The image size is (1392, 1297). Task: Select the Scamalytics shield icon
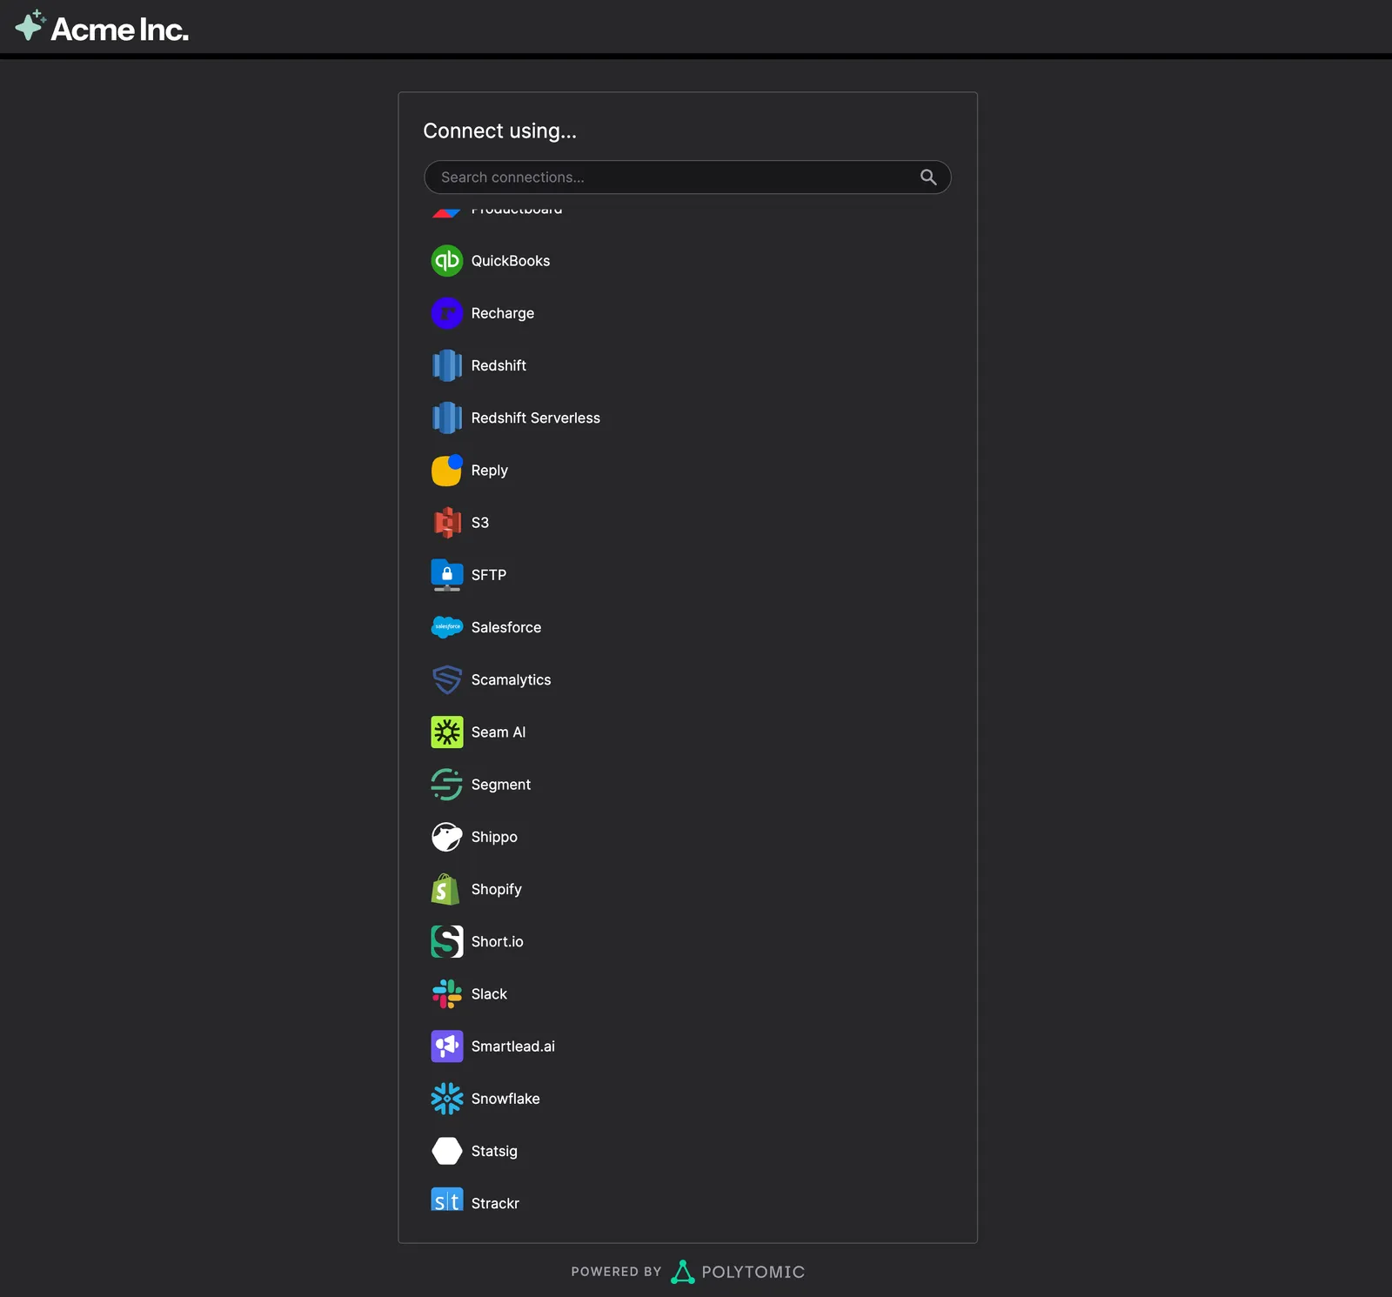click(x=447, y=679)
